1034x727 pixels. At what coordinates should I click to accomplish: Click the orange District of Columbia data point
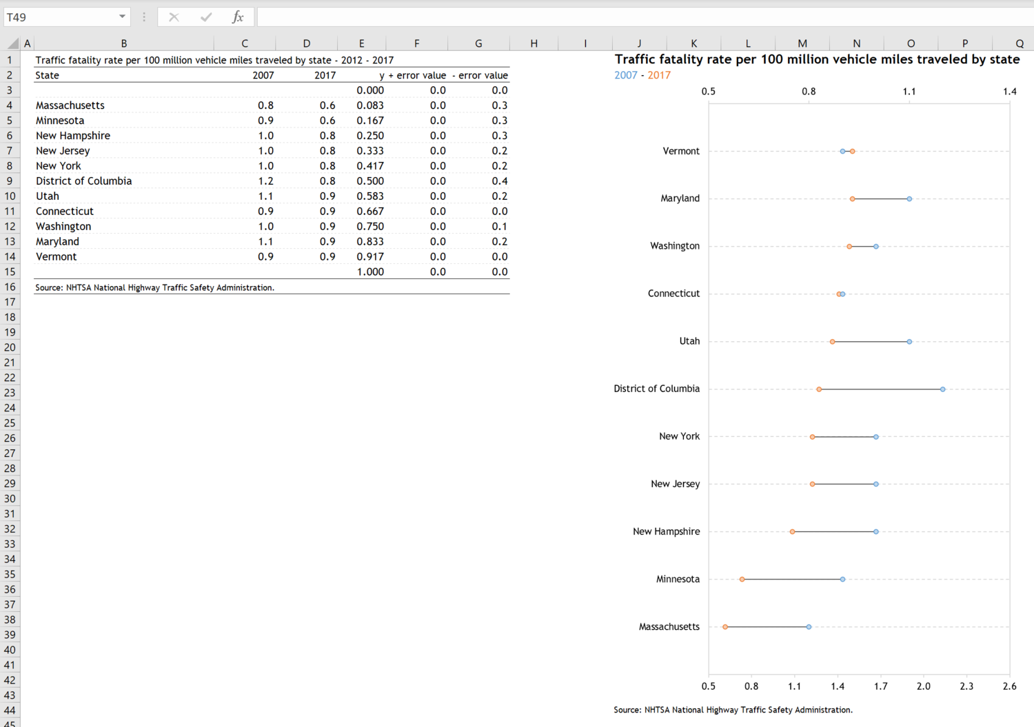[x=820, y=388]
